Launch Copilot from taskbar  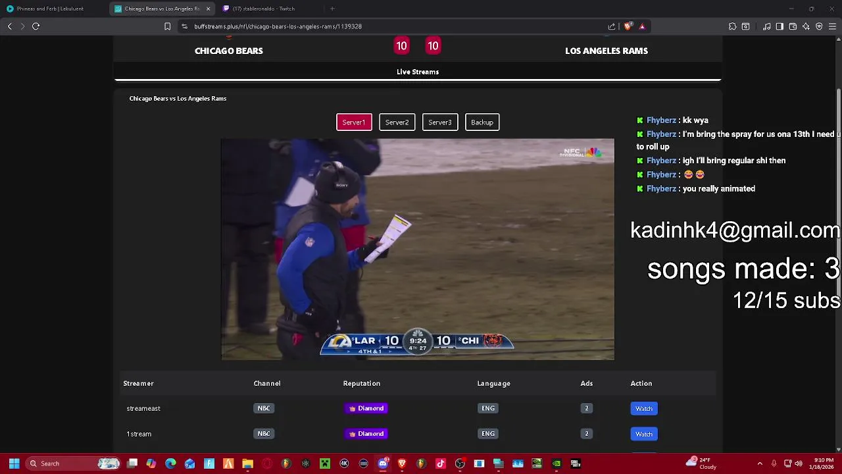click(x=151, y=463)
